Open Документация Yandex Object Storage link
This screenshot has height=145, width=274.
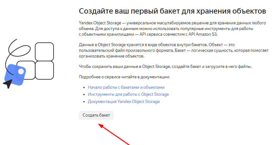click(x=124, y=102)
